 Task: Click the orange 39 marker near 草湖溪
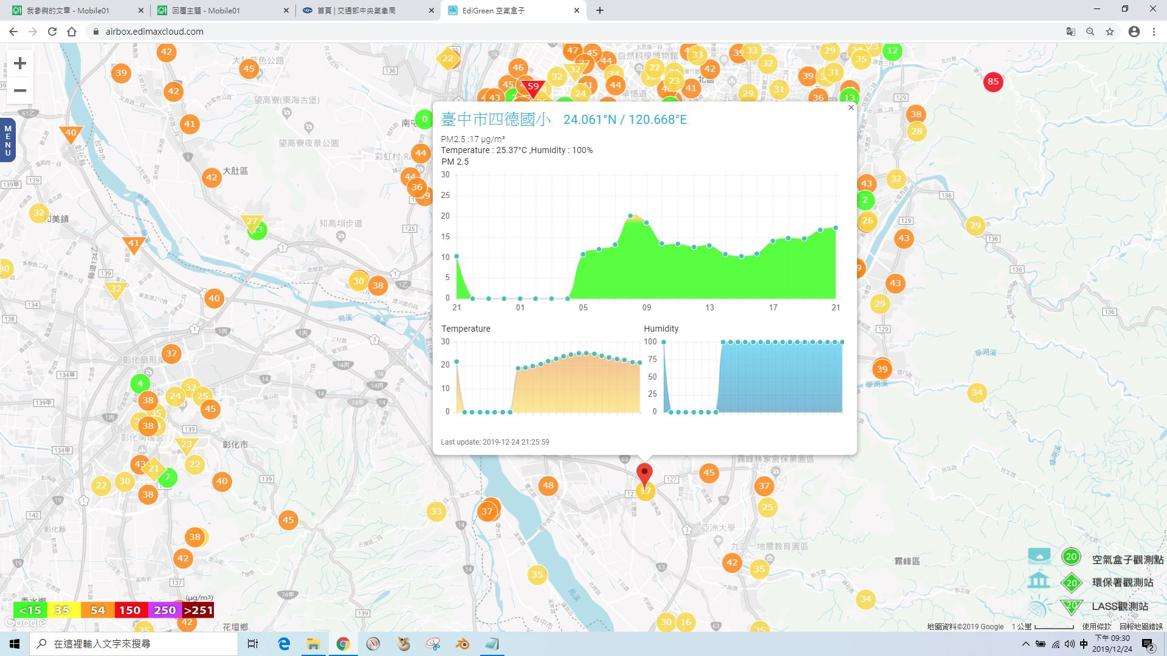(881, 369)
